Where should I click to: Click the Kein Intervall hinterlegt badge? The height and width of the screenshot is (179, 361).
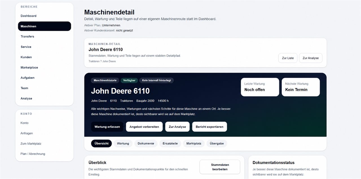(157, 80)
